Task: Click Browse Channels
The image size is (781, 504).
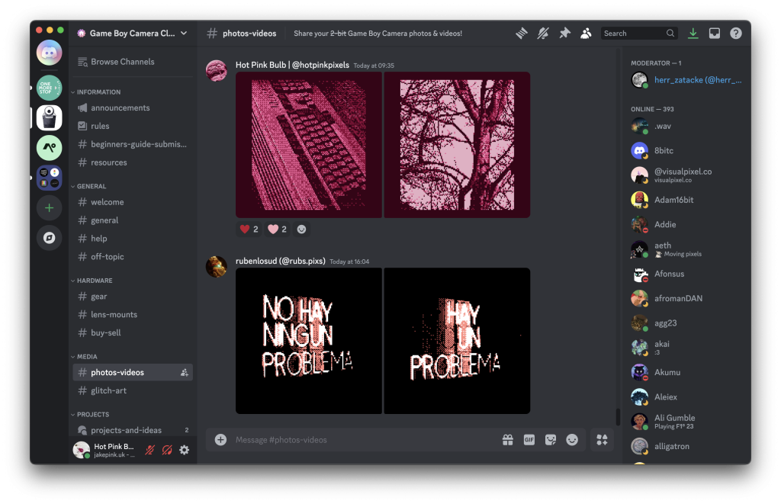Action: click(122, 62)
